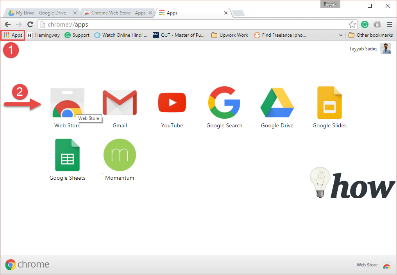Open the Web Store link in footer

(367, 265)
